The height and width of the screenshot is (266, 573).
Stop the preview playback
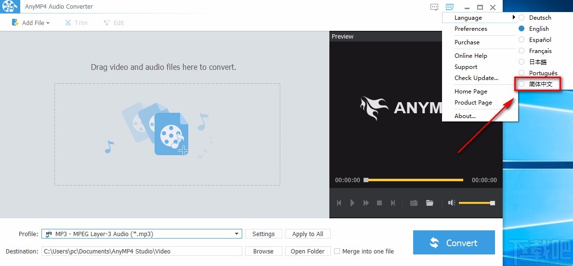379,203
